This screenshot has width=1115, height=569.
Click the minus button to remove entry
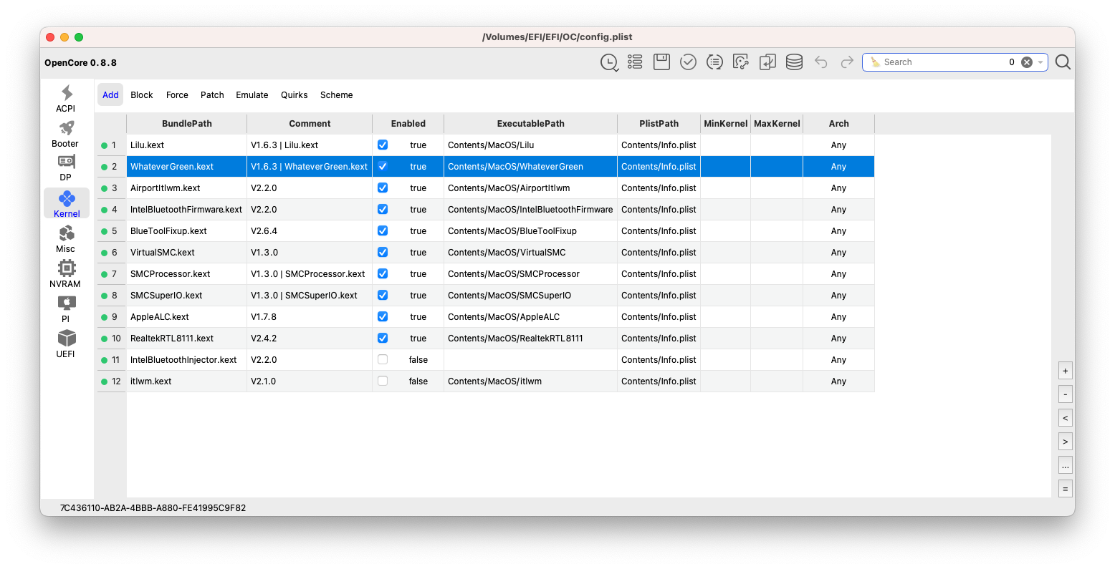[x=1065, y=394]
